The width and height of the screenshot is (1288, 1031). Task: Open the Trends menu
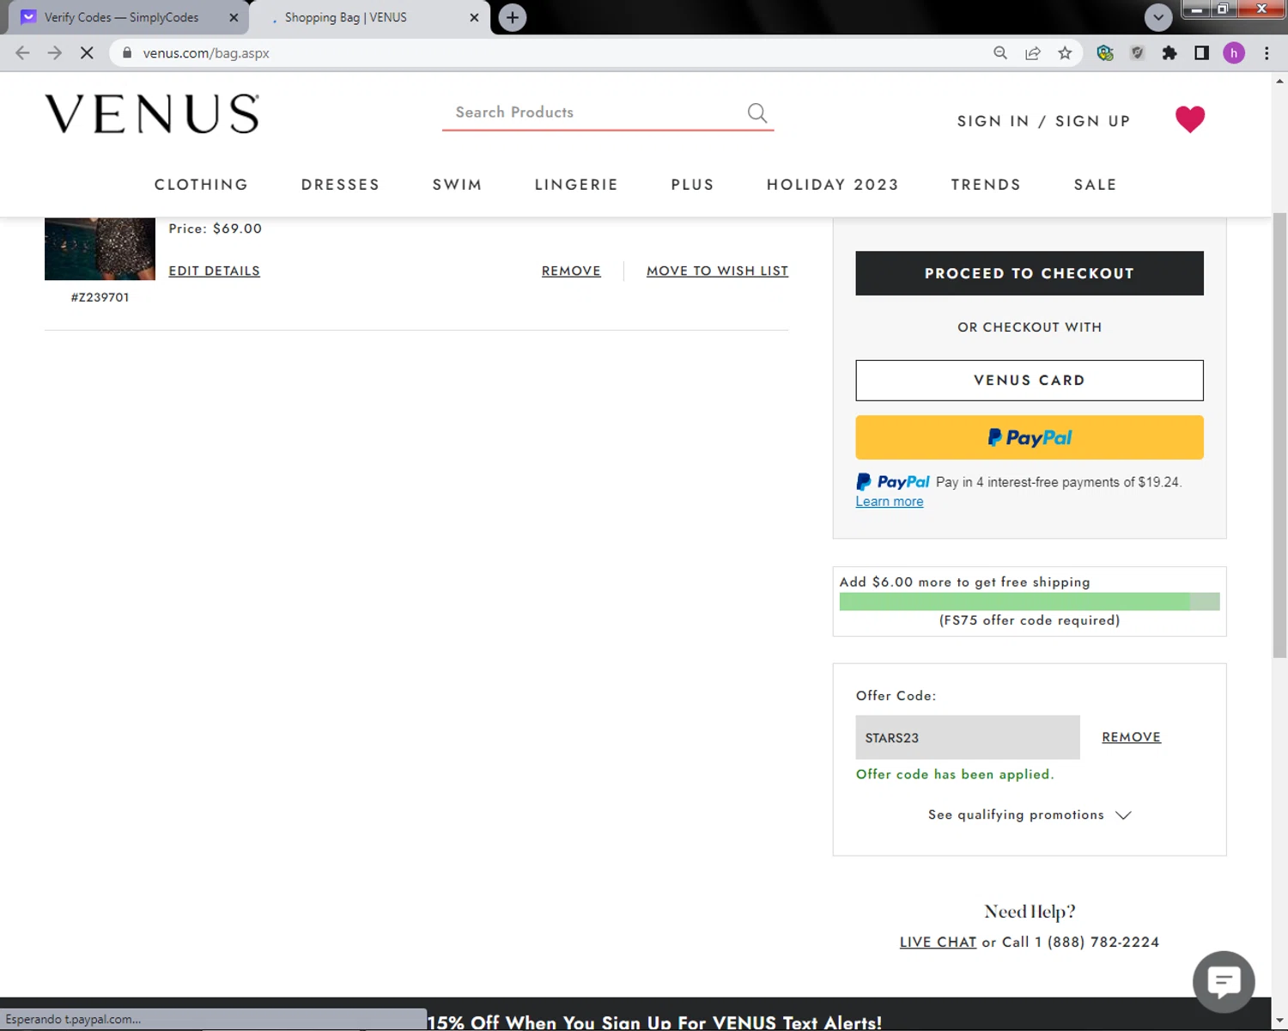click(986, 185)
